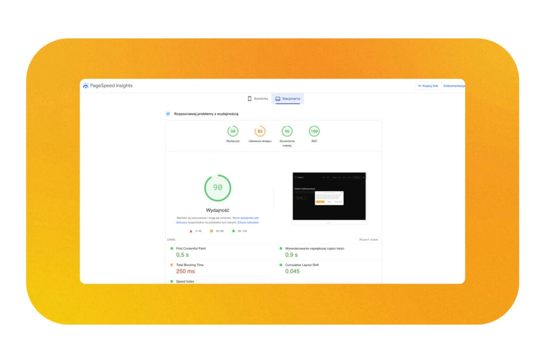Click the Ułatwienia dostępu gauge showing 83

point(260,131)
